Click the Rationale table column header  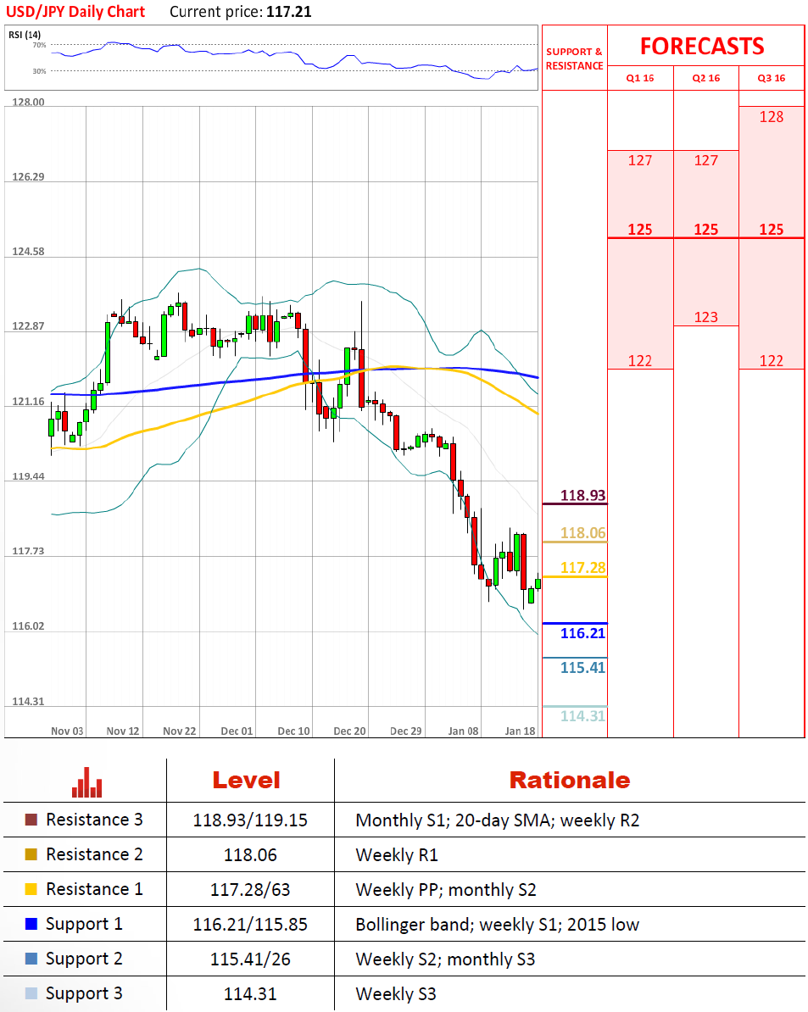click(569, 781)
